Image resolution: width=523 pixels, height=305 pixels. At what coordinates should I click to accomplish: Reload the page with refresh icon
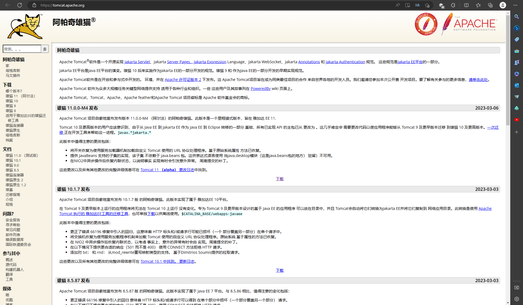20,5
